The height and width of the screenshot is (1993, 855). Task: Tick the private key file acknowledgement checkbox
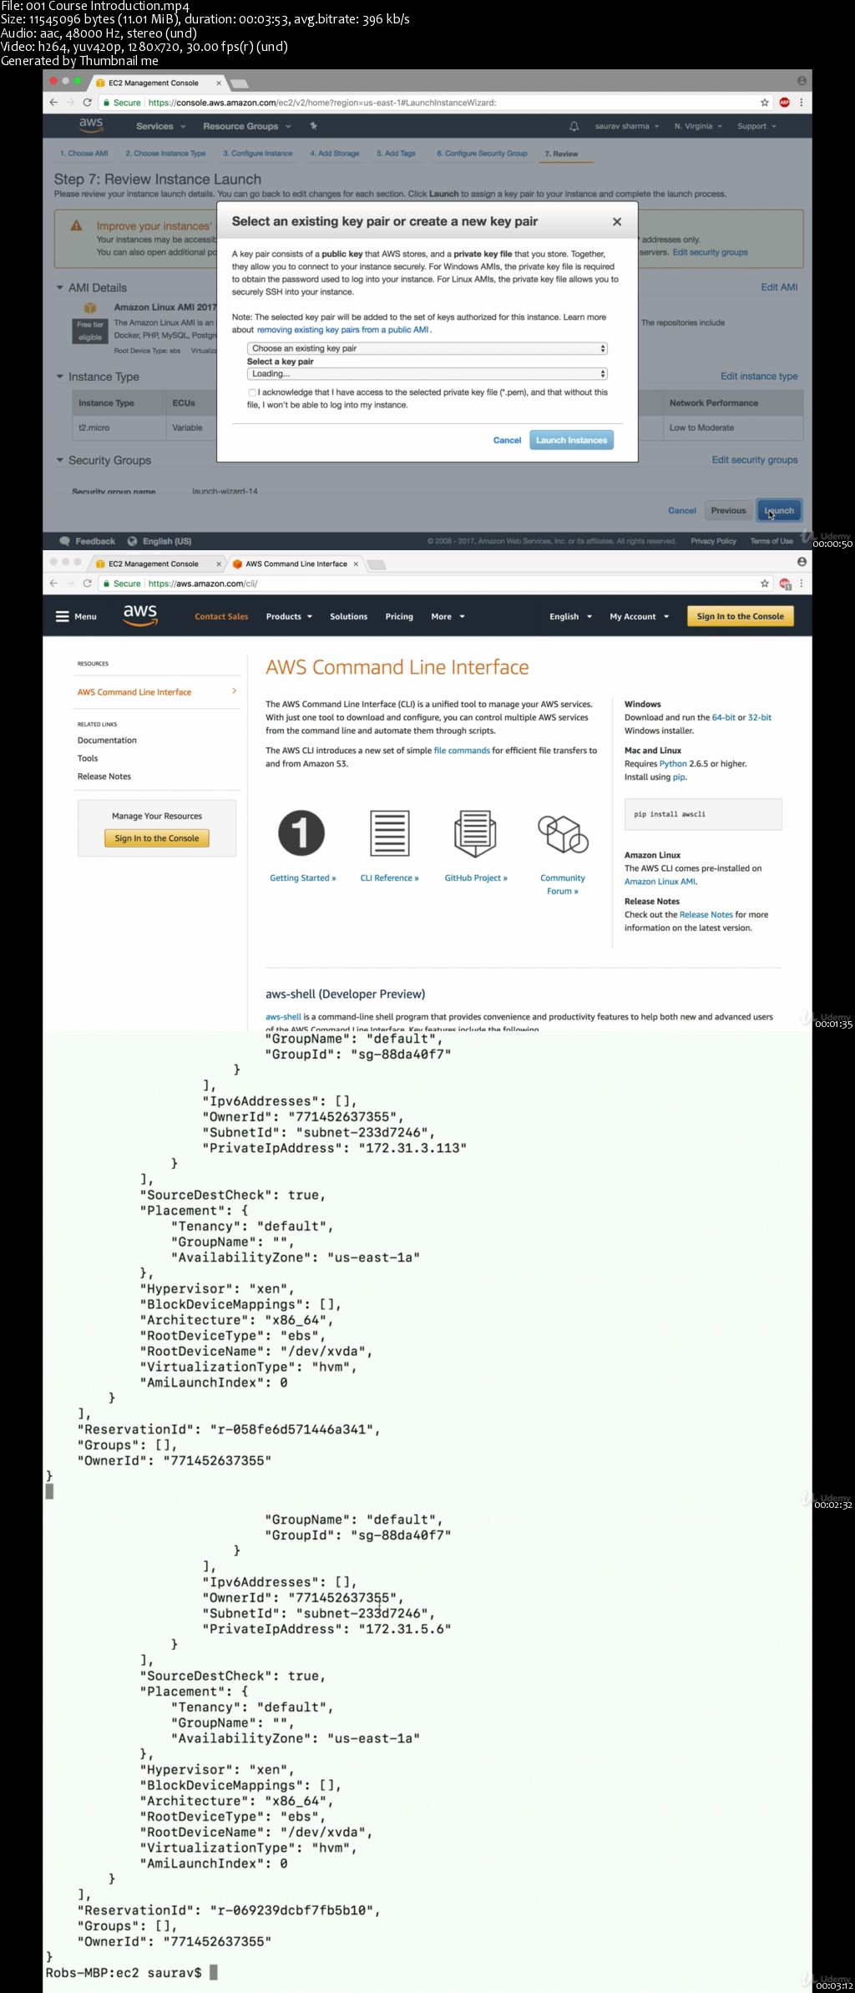pyautogui.click(x=252, y=392)
